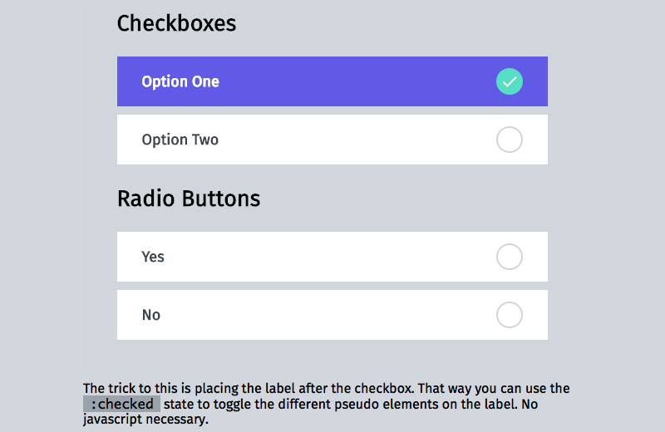Click the Option Two label text

(180, 140)
